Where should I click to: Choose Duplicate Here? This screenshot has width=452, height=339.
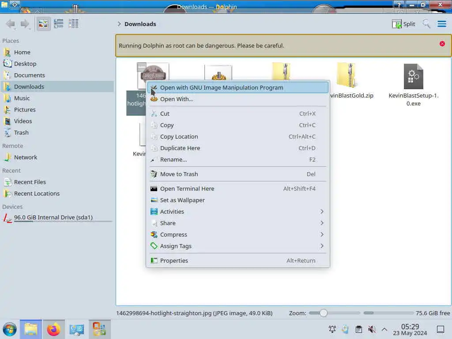pos(238,148)
